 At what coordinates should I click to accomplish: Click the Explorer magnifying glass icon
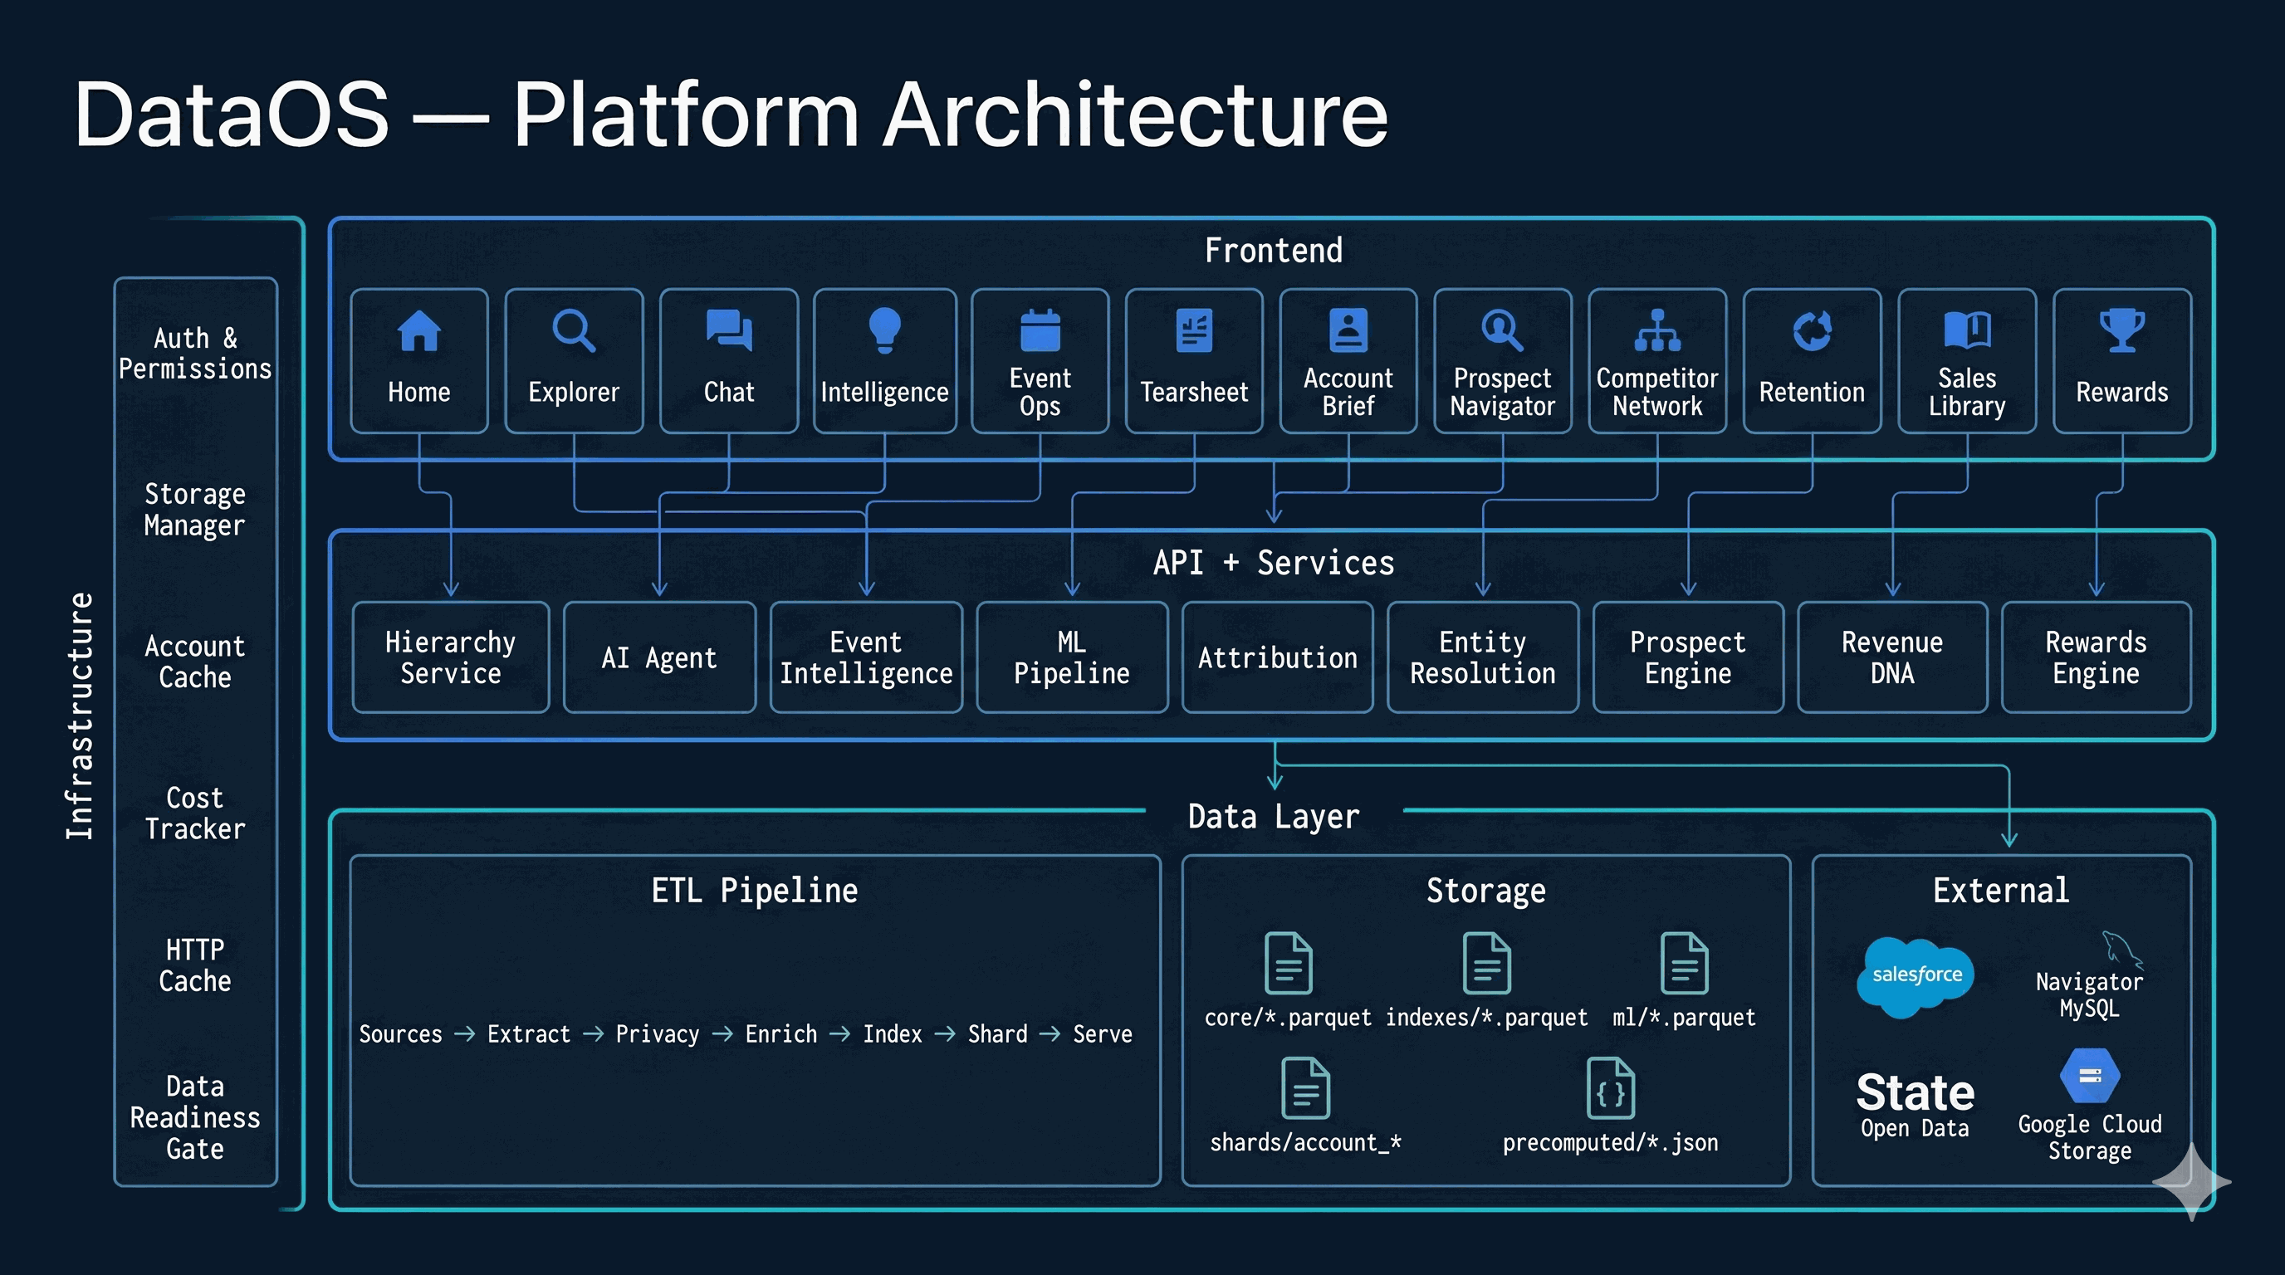tap(574, 331)
